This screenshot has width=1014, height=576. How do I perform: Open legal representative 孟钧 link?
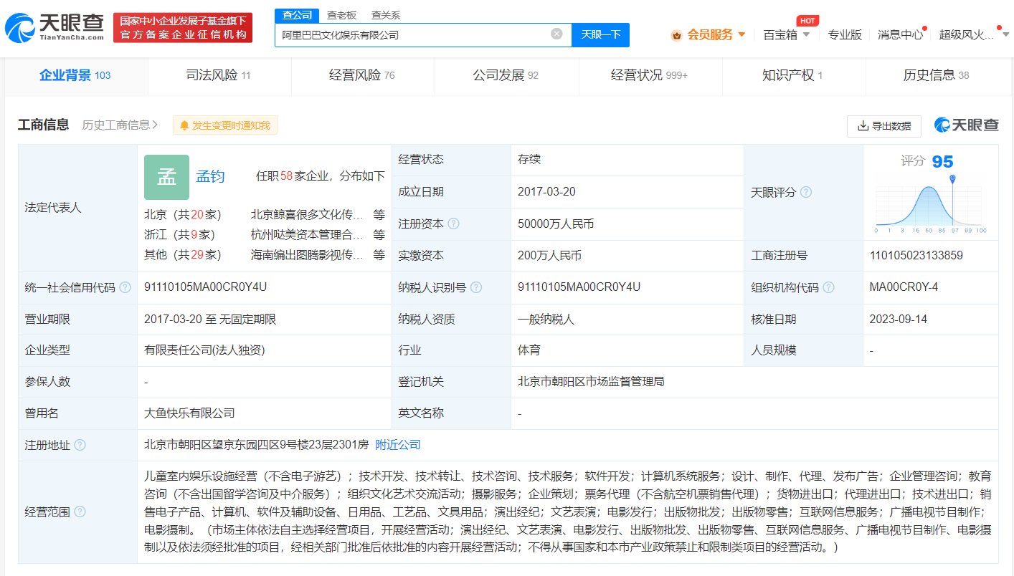tap(210, 176)
